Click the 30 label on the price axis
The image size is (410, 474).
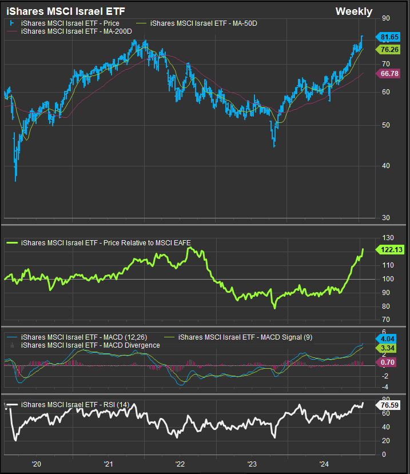(x=386, y=218)
